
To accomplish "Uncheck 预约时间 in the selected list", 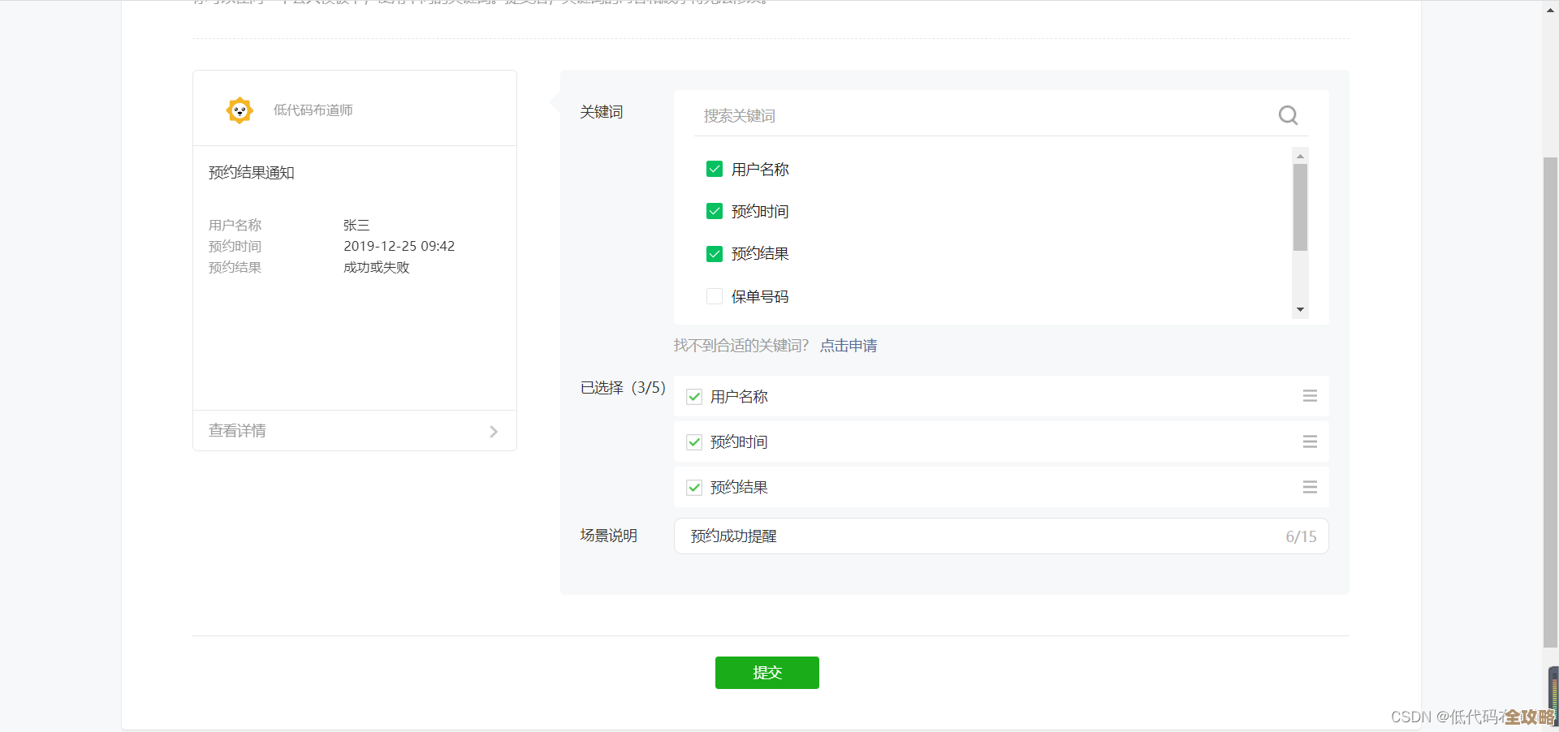I will tap(694, 441).
